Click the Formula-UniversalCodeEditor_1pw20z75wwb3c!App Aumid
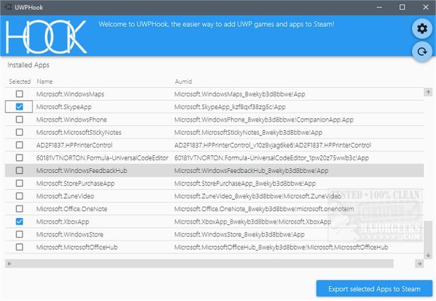 271,158
